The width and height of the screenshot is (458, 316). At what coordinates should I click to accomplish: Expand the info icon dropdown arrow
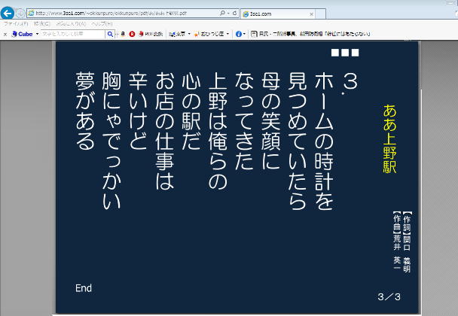(244, 34)
